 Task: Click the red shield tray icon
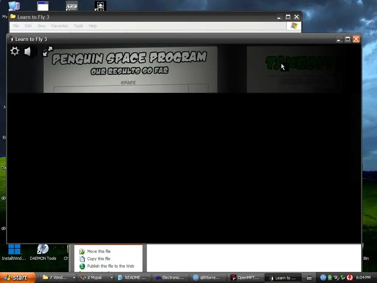pyautogui.click(x=350, y=277)
